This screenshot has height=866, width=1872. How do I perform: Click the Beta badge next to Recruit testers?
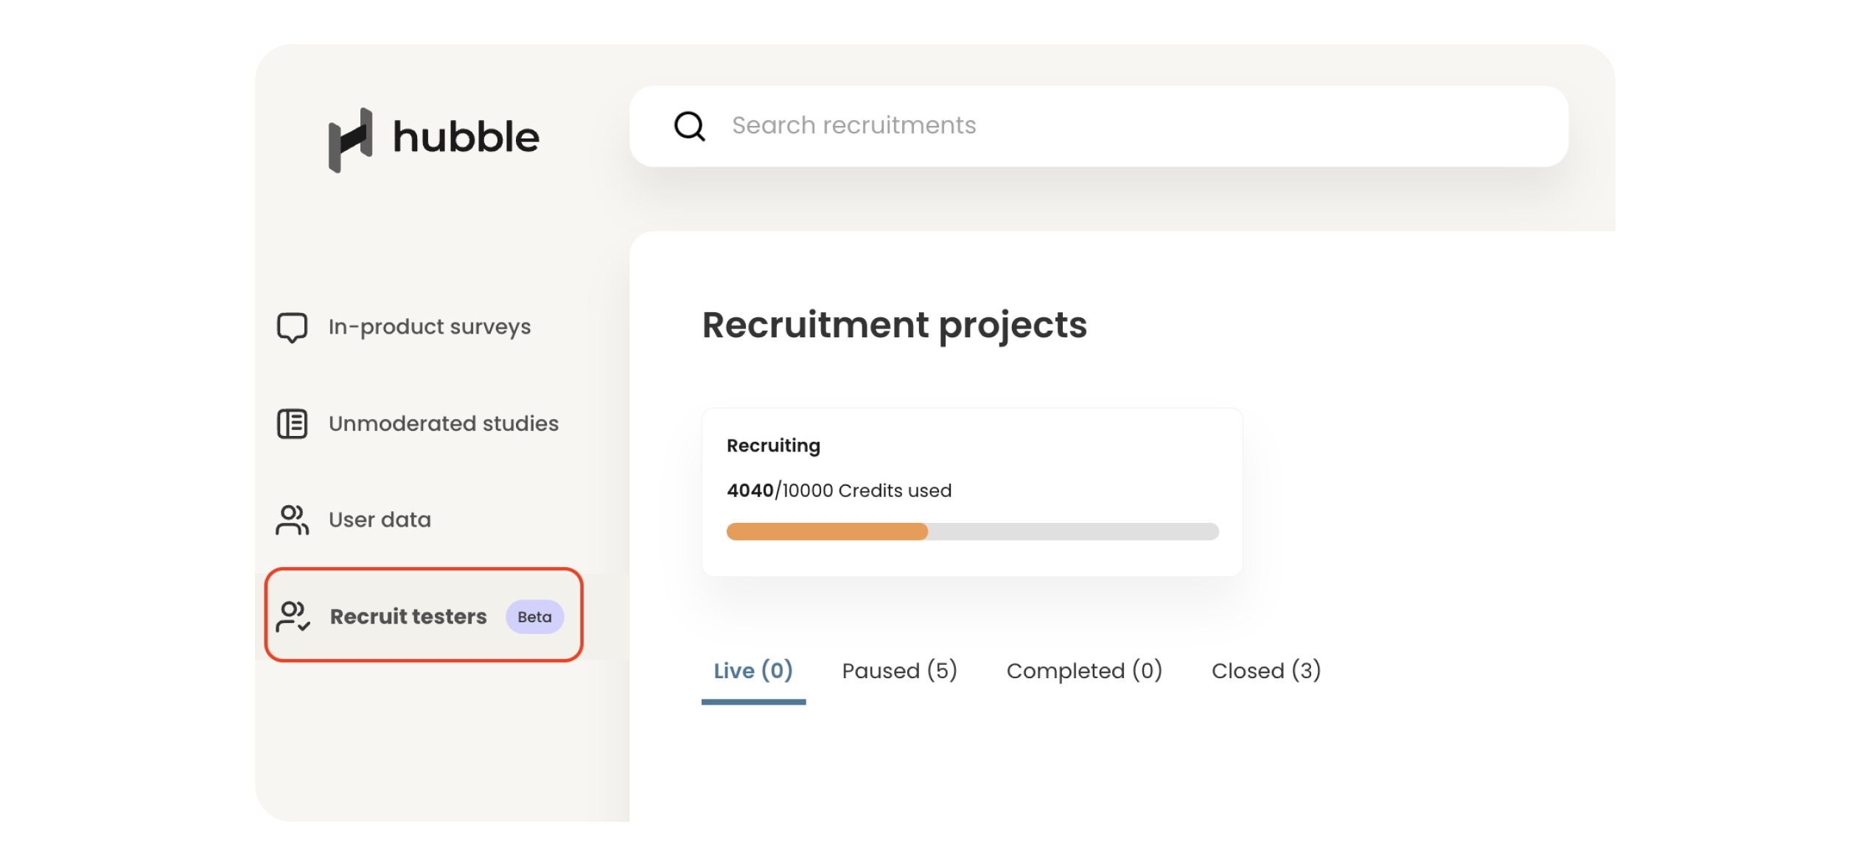click(x=534, y=617)
